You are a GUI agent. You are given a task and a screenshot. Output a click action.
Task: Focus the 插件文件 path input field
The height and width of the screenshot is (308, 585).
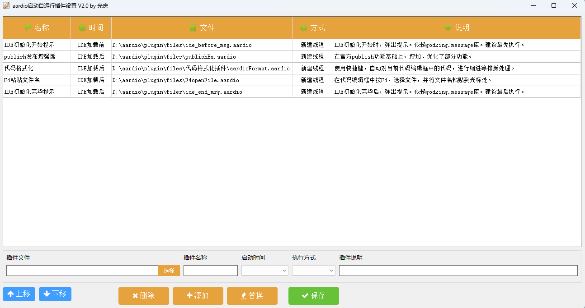(x=82, y=271)
